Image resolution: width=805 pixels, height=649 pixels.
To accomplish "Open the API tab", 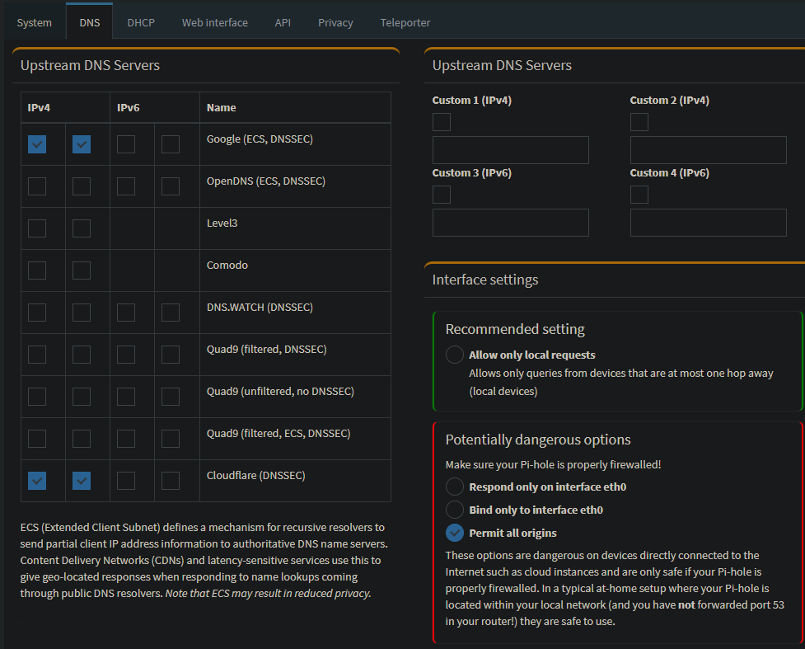I will [283, 22].
